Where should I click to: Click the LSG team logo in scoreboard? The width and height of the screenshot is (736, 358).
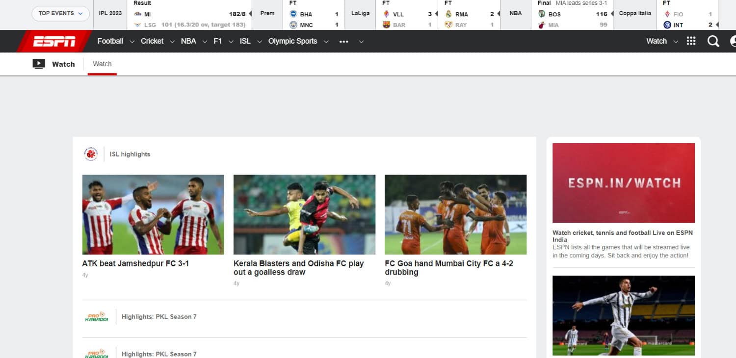(138, 25)
